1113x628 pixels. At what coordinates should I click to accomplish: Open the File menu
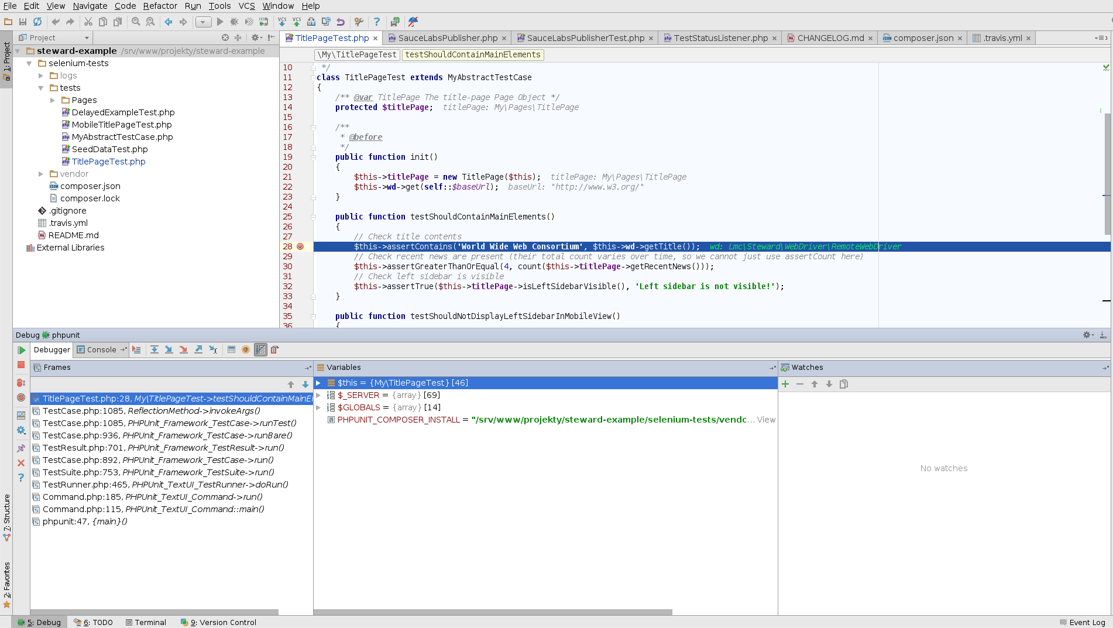pos(10,6)
